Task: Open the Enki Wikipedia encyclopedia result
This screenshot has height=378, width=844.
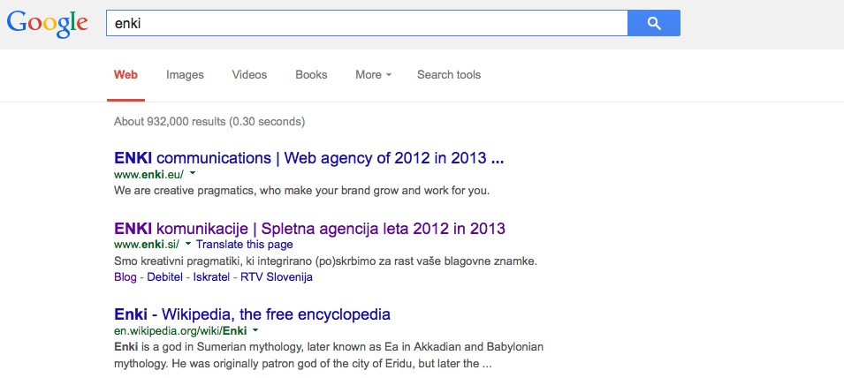Action: coord(252,314)
